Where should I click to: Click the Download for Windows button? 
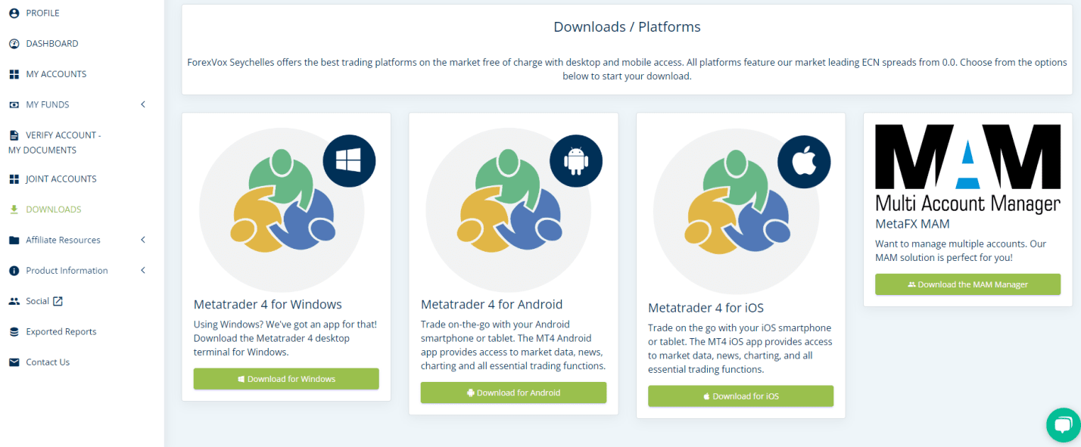point(286,379)
